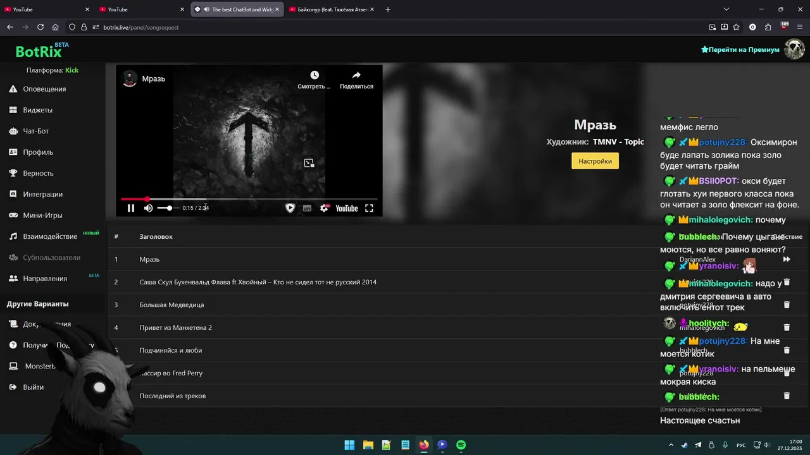Toggle subtitles in the video player
Viewport: 810px width, 455px height.
(307, 208)
